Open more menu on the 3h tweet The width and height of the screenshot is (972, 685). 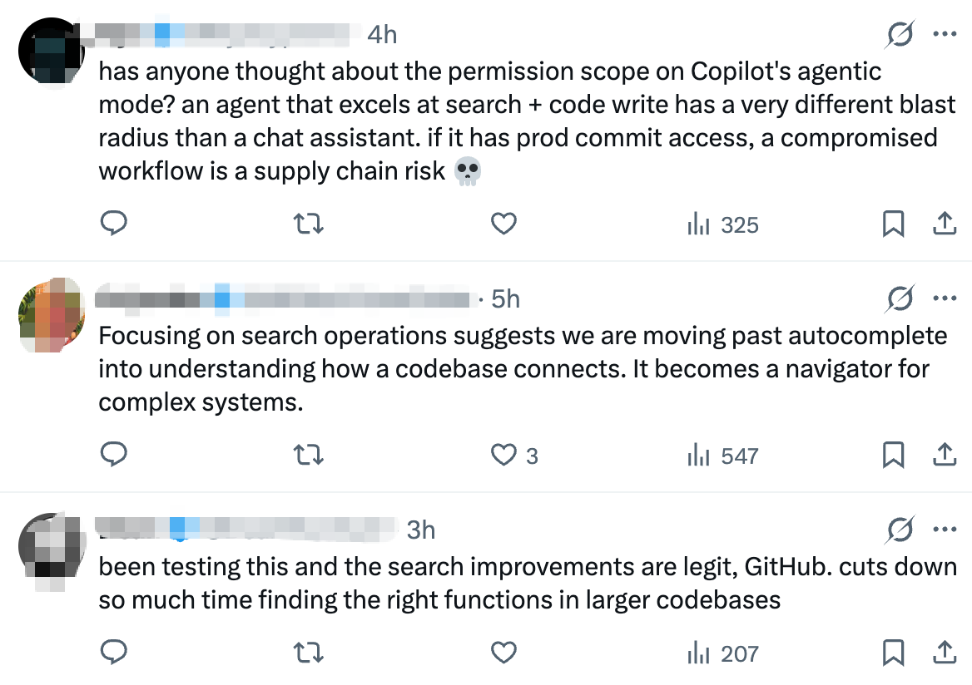[944, 529]
